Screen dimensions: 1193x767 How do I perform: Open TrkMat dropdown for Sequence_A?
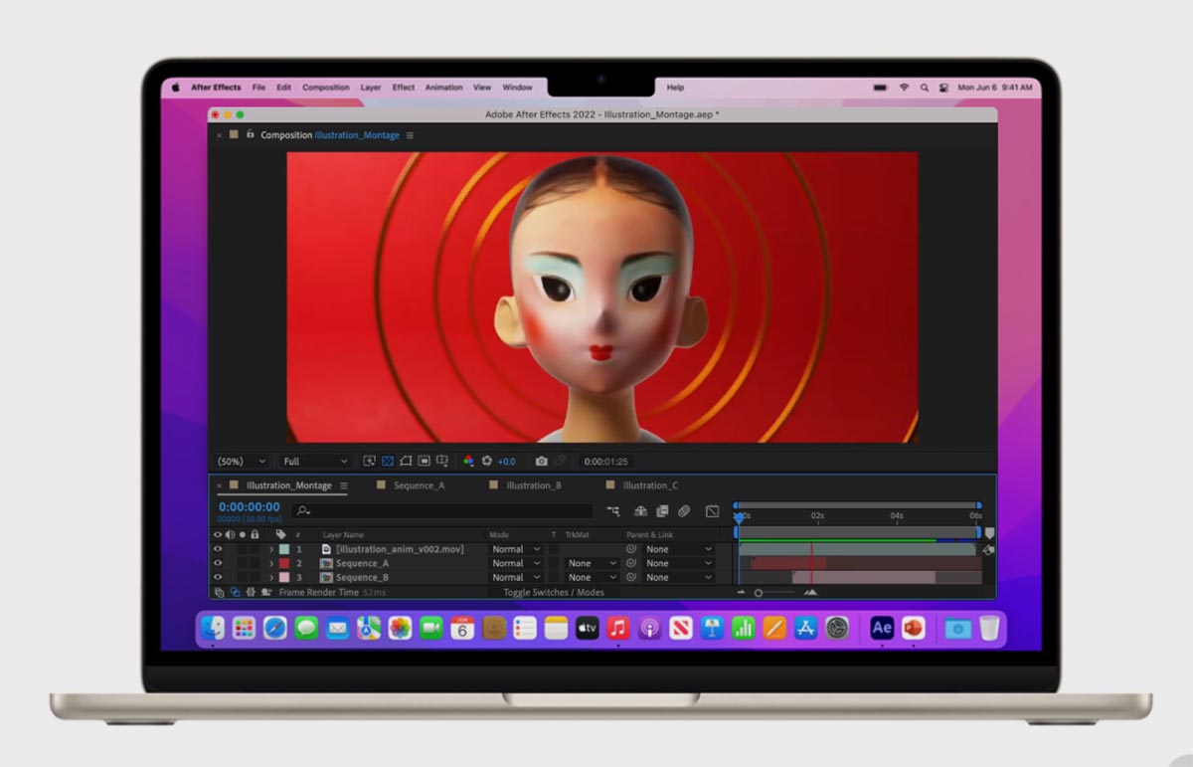click(592, 563)
